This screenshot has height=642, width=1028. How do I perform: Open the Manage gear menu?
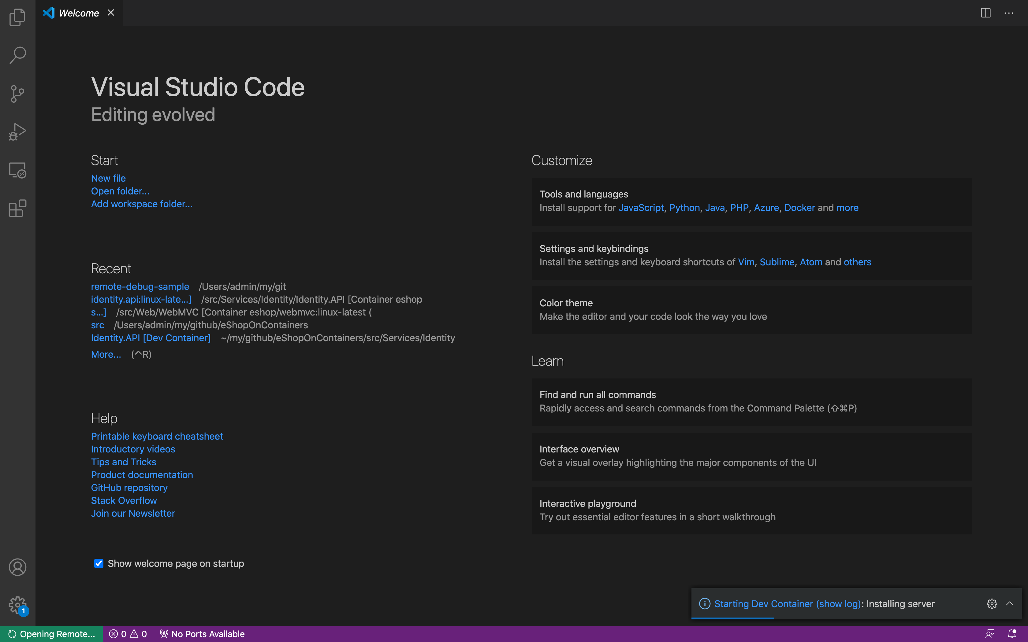(17, 605)
